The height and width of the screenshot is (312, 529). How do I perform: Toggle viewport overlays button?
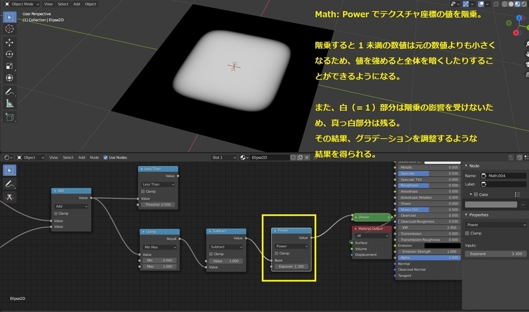click(x=481, y=4)
